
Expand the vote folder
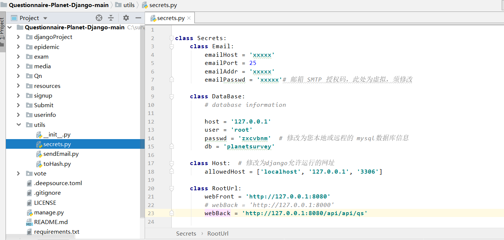click(18, 173)
